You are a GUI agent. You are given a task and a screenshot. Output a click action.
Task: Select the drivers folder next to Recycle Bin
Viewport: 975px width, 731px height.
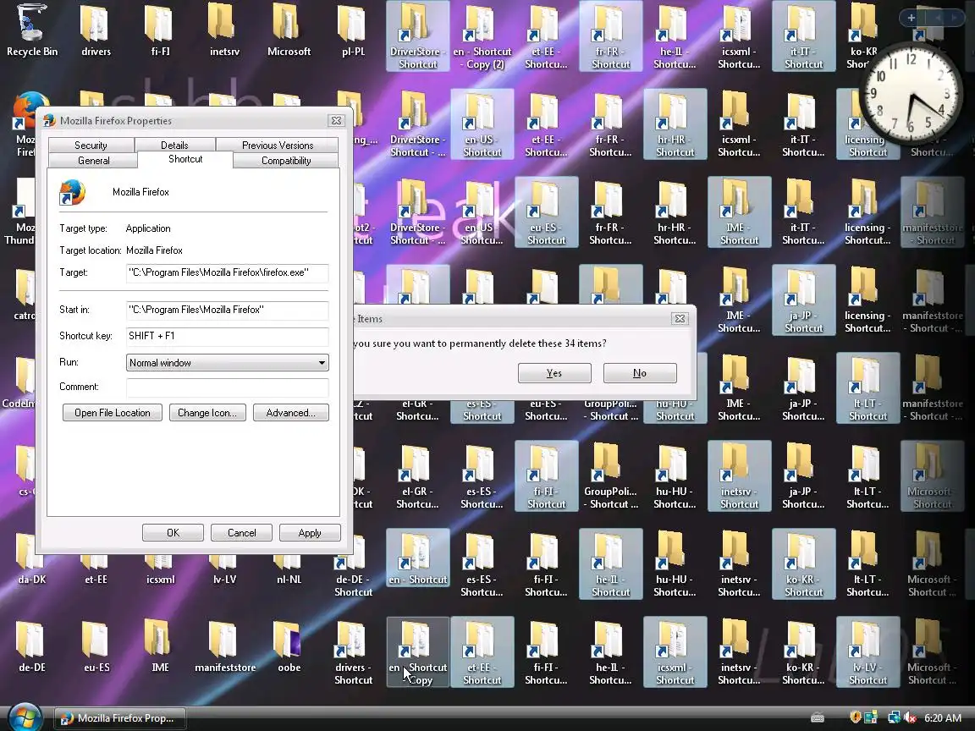tap(96, 31)
